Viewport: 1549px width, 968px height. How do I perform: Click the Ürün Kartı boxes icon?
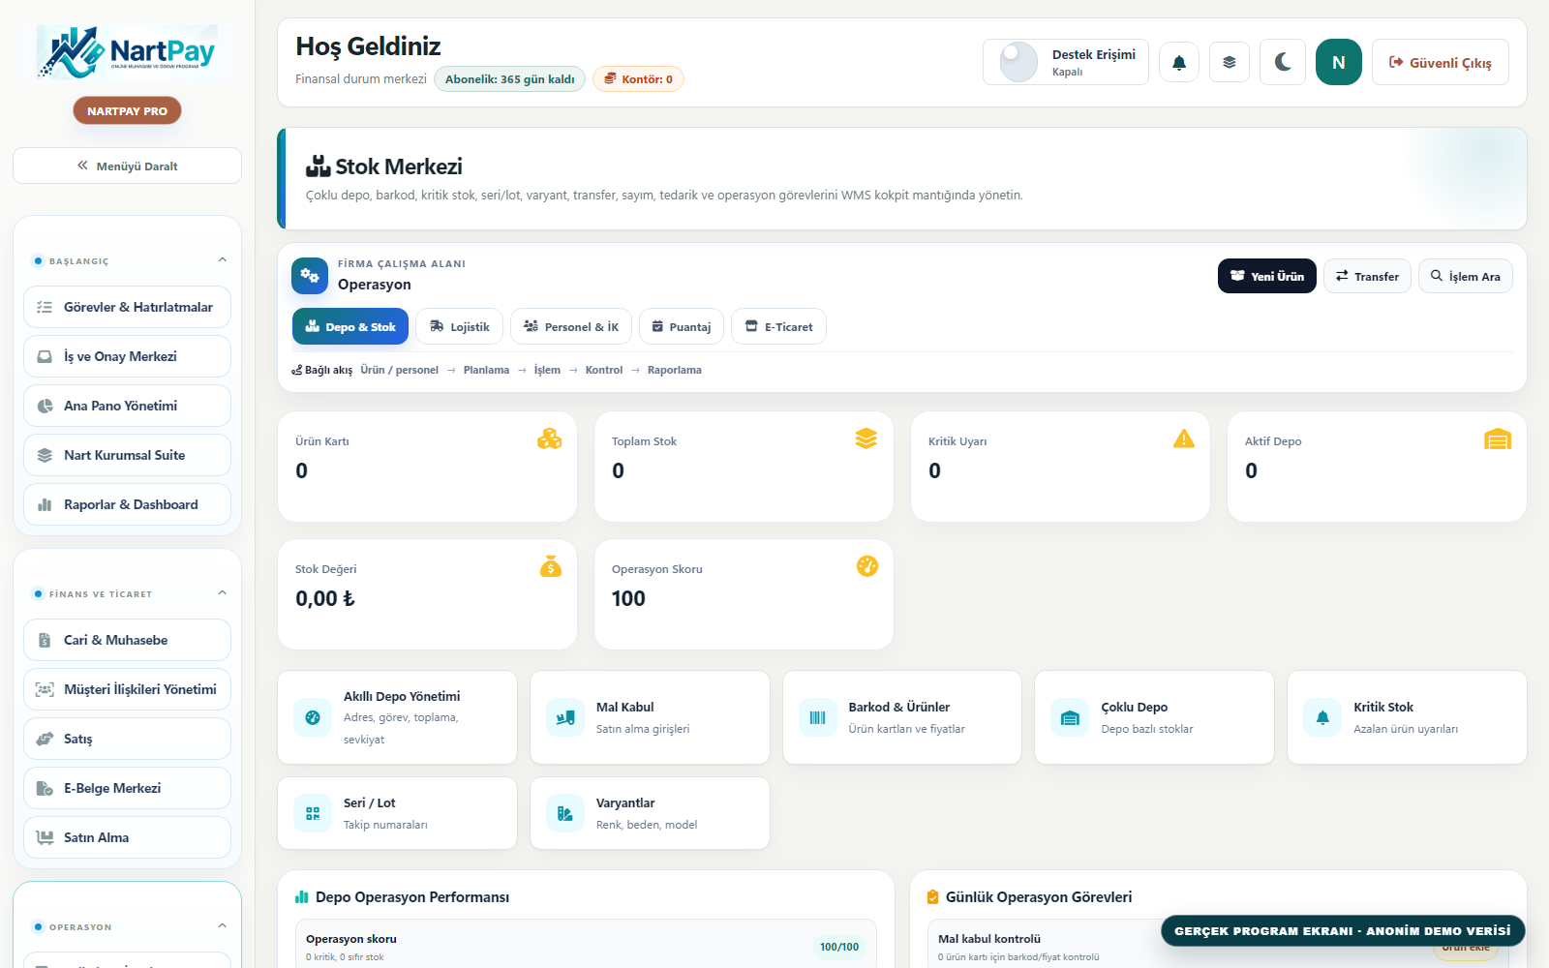point(550,439)
